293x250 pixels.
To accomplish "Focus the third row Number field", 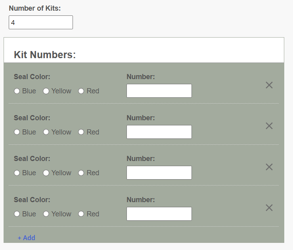I will pyautogui.click(x=159, y=172).
